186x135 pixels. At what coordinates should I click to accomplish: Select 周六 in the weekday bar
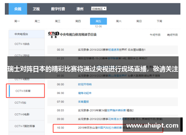coord(119,21)
